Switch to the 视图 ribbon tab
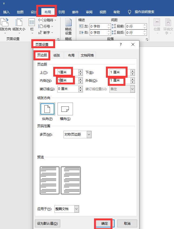174x229 pixels. tap(103, 12)
